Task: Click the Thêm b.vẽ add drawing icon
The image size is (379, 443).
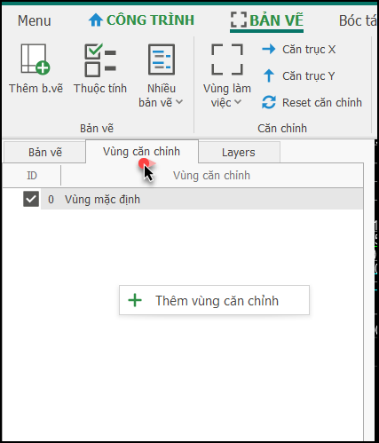Action: [36, 59]
